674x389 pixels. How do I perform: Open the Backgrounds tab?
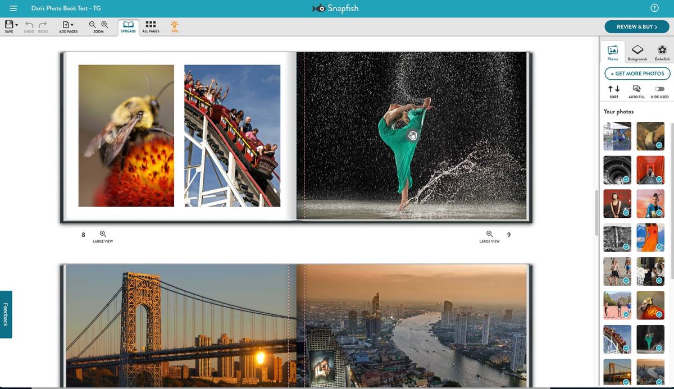(x=637, y=52)
